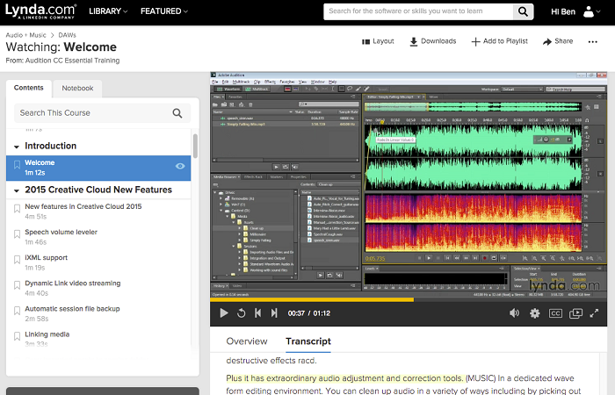Image resolution: width=615 pixels, height=395 pixels.
Task: Toggle closed captions (CC)
Action: click(555, 312)
